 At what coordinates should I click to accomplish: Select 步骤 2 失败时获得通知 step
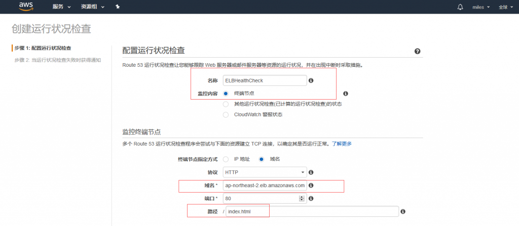(x=57, y=60)
